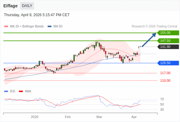Click the RSI 30 level label
This screenshot has height=122, width=180.
coord(162,109)
